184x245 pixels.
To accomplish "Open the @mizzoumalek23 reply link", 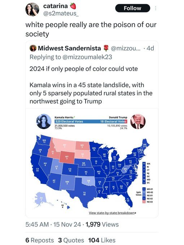I will click(87, 57).
